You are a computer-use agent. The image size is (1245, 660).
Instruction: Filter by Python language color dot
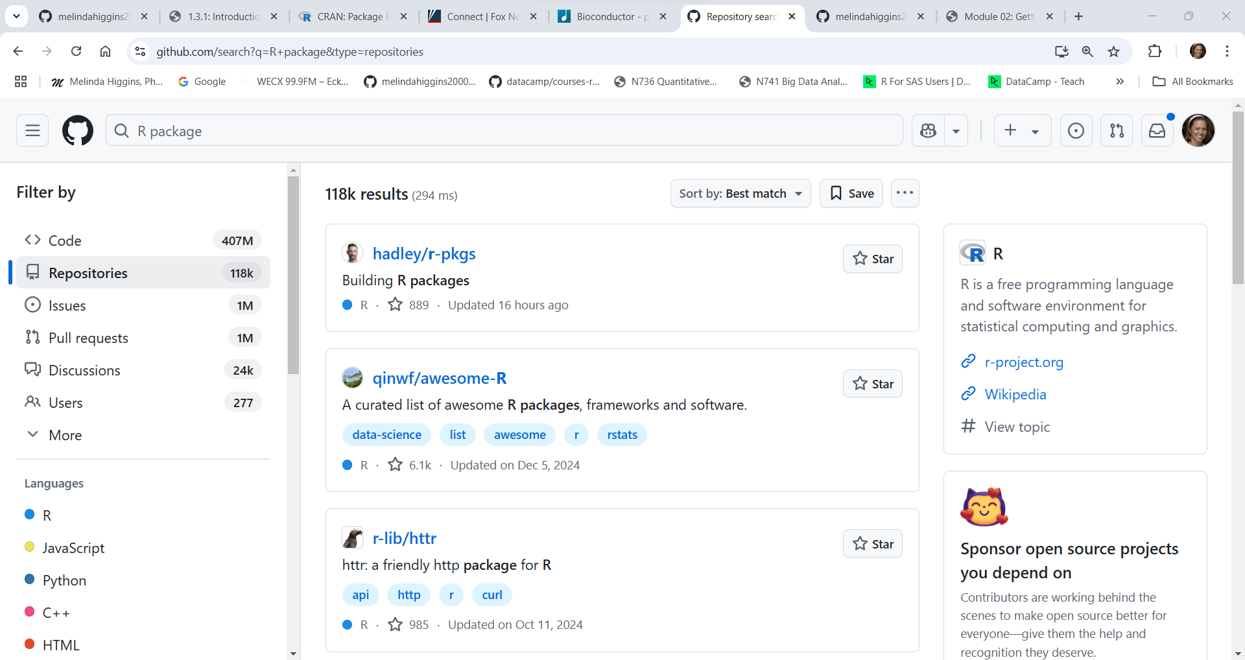pos(30,580)
